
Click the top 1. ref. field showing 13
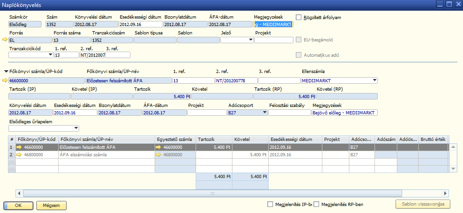click(67, 55)
